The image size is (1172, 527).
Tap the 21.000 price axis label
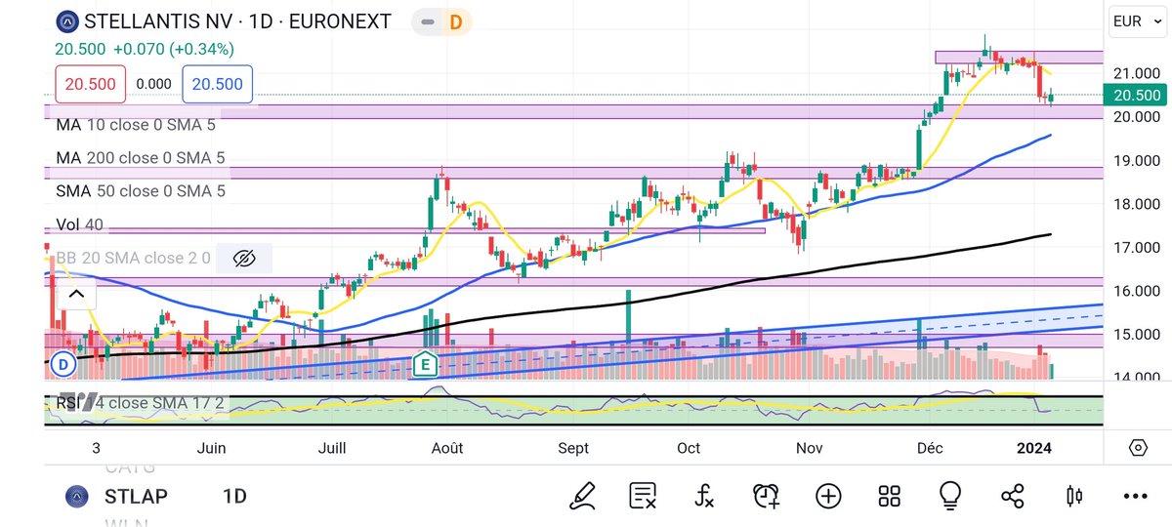1135,73
